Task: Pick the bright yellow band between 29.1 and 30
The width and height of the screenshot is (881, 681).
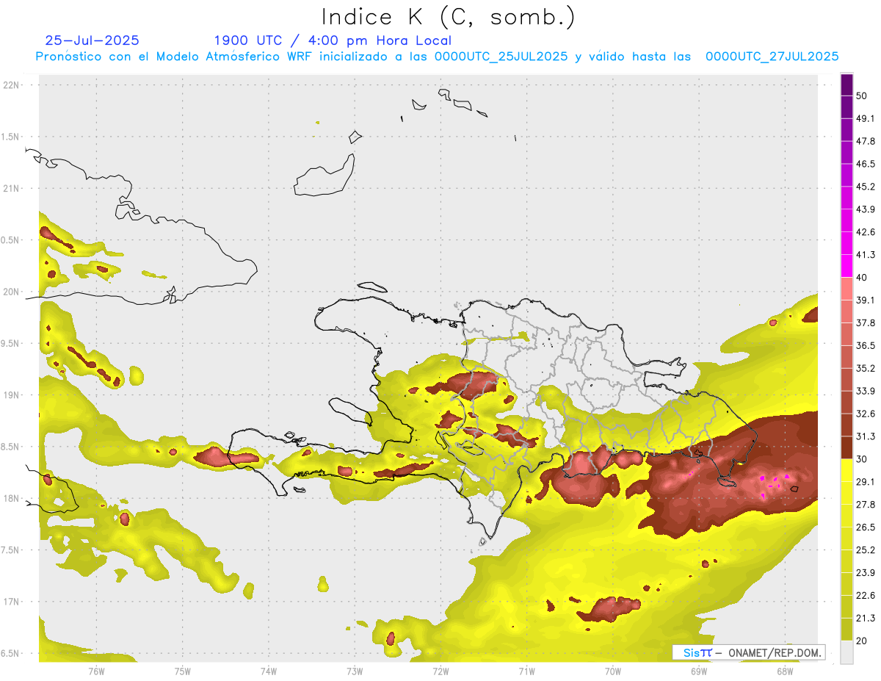Action: point(846,470)
